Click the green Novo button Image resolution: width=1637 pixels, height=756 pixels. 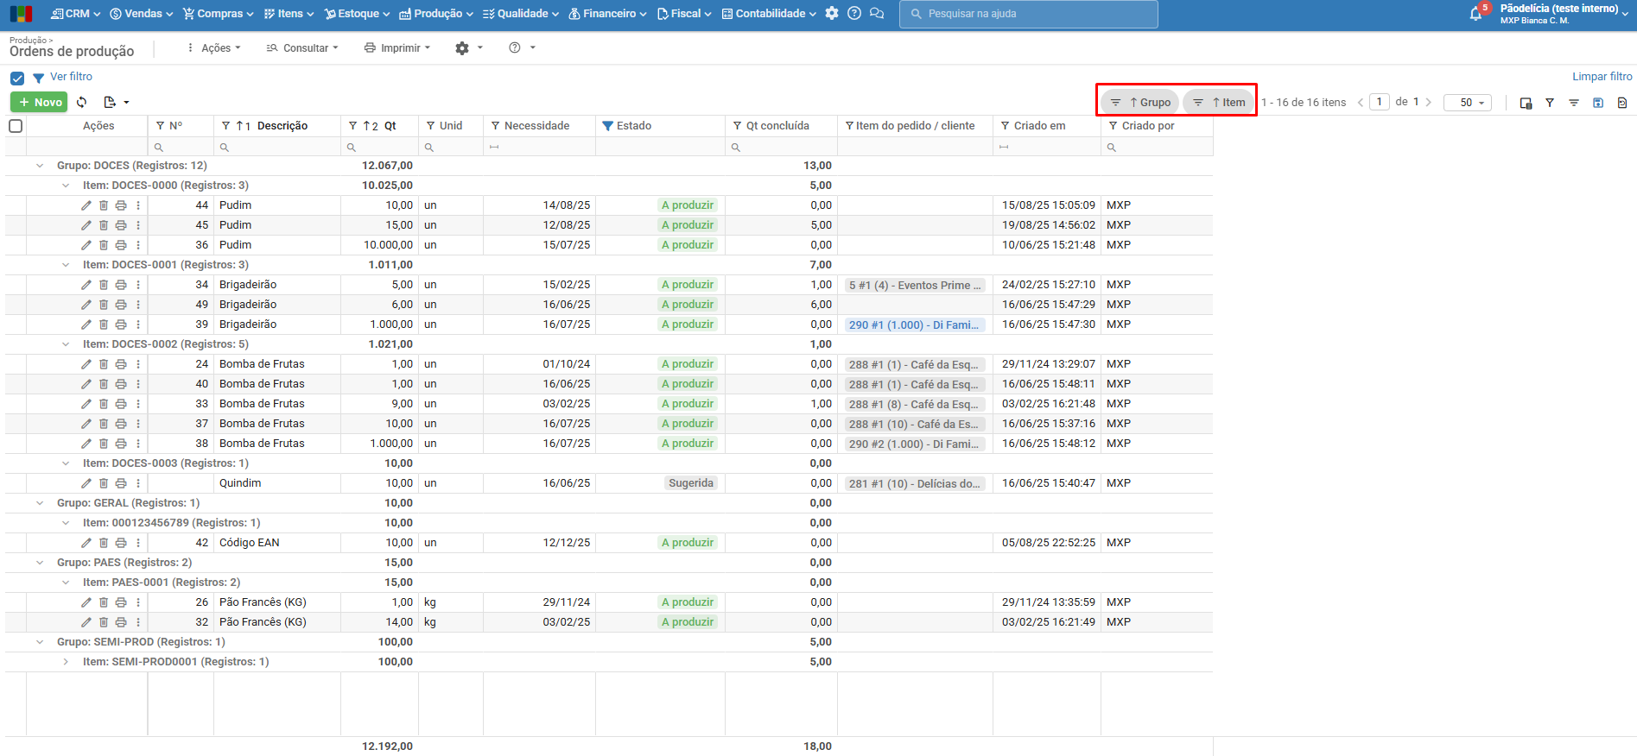point(39,102)
